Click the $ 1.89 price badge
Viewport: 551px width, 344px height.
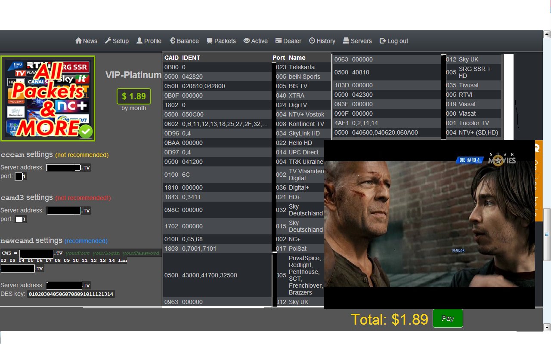coord(134,96)
